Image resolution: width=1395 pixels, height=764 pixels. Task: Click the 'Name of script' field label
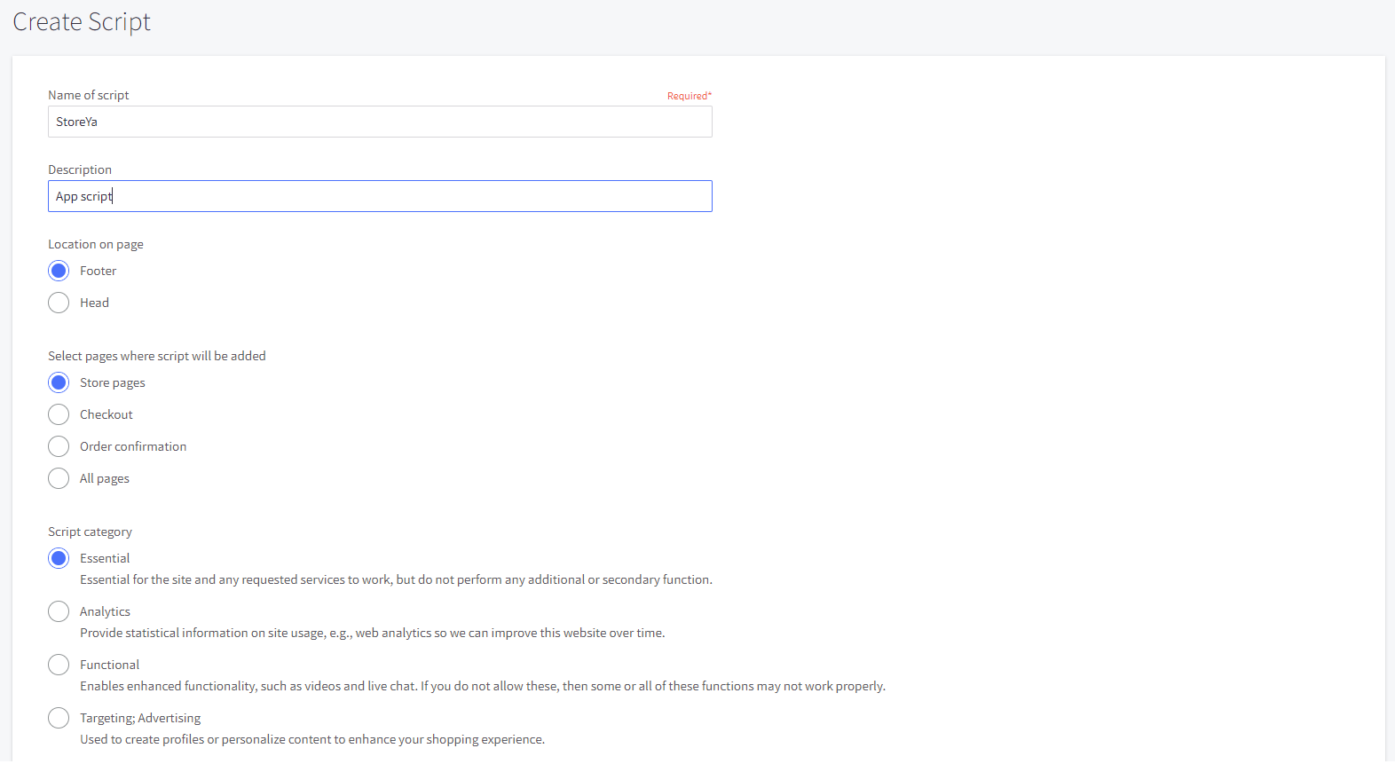click(x=89, y=95)
